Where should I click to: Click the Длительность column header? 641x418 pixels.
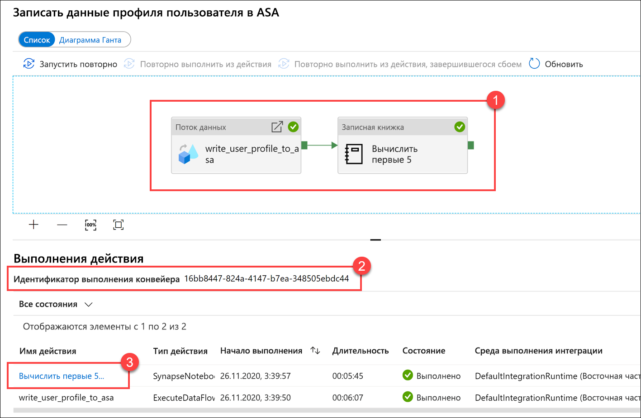(361, 351)
